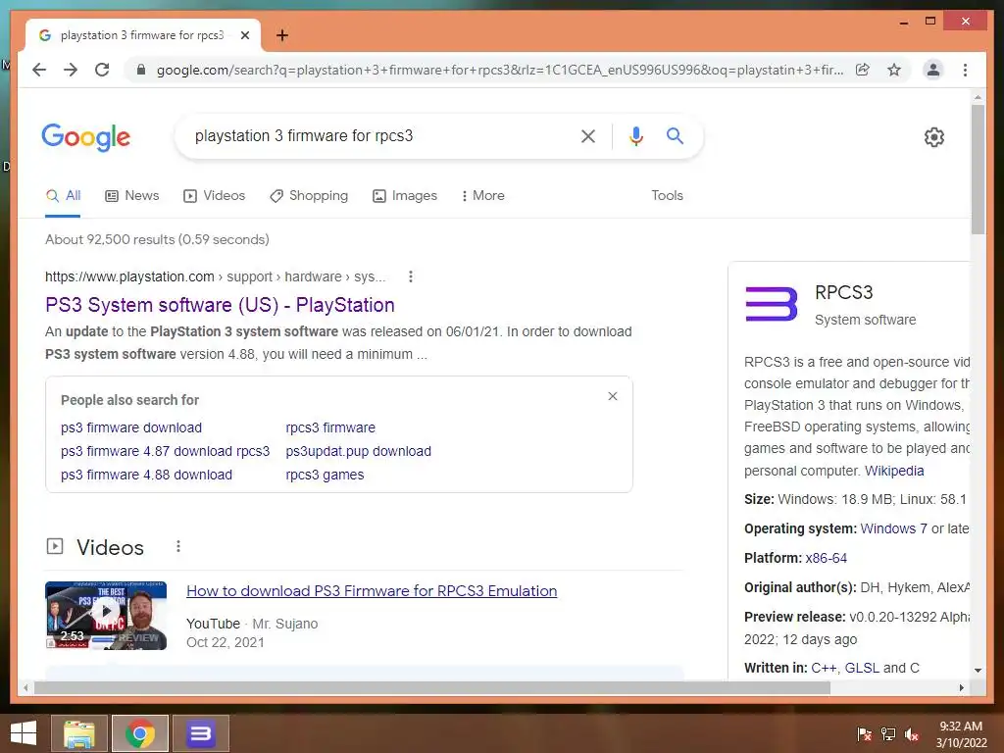The image size is (1004, 753).
Task: Open RPCS3 from taskbar
Action: coord(200,733)
